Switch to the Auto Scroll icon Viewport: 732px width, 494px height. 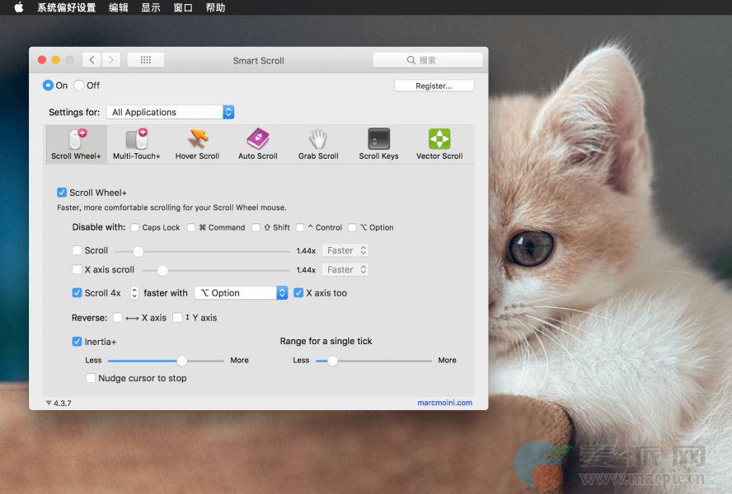click(x=258, y=140)
